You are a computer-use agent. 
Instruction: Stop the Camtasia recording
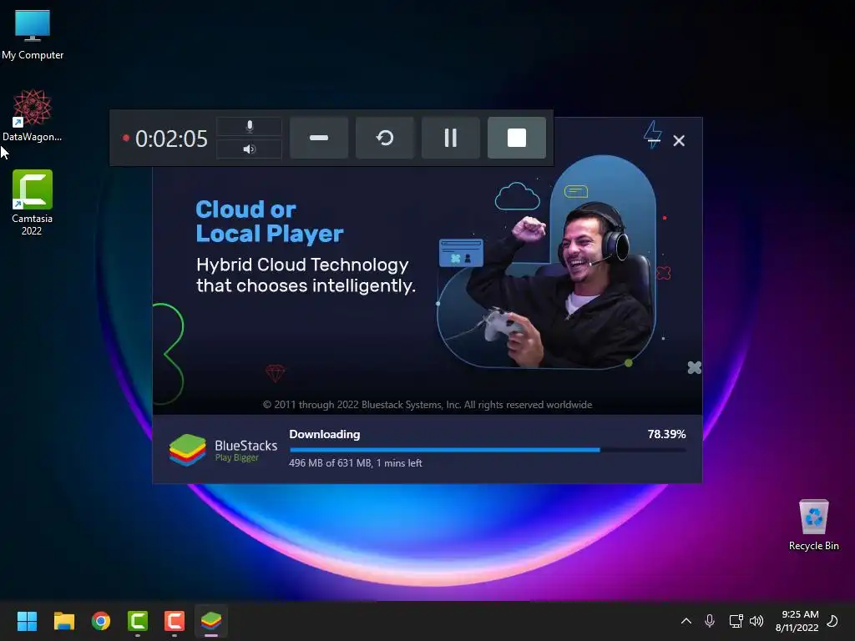tap(516, 138)
